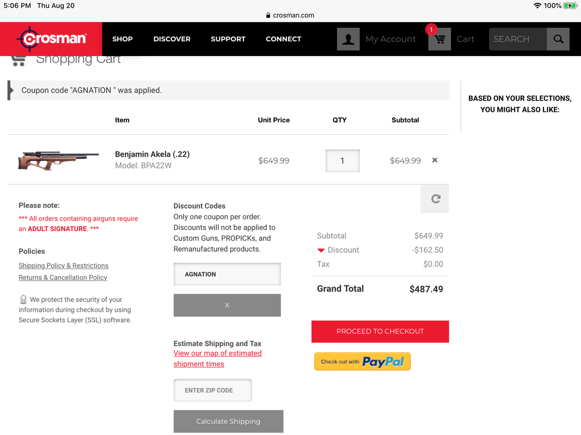Click the Model: BPA22W text
This screenshot has width=581, height=435.
point(143,165)
